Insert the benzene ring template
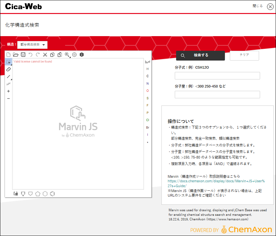 [52, 194]
